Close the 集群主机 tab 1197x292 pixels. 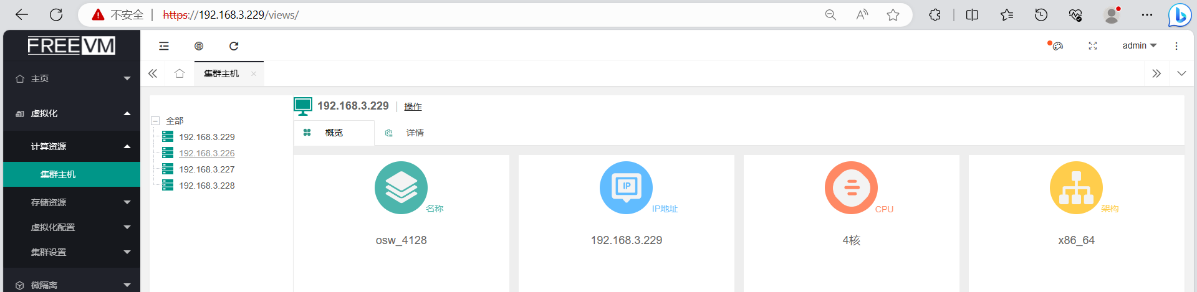pyautogui.click(x=254, y=73)
